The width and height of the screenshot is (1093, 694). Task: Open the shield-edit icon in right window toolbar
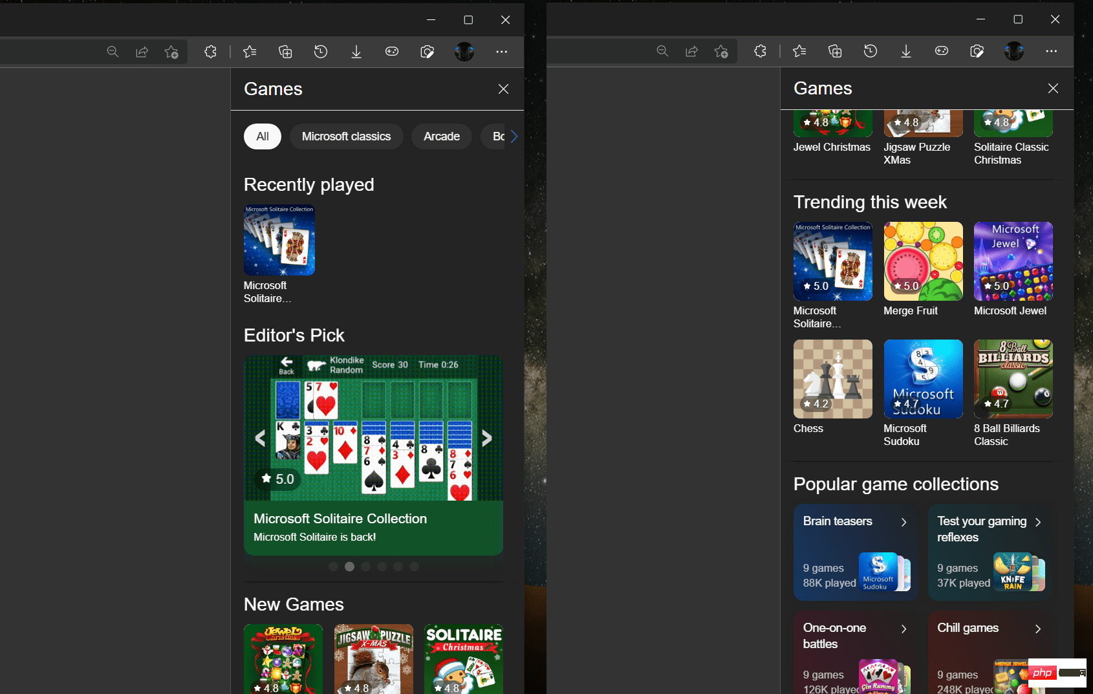(977, 51)
